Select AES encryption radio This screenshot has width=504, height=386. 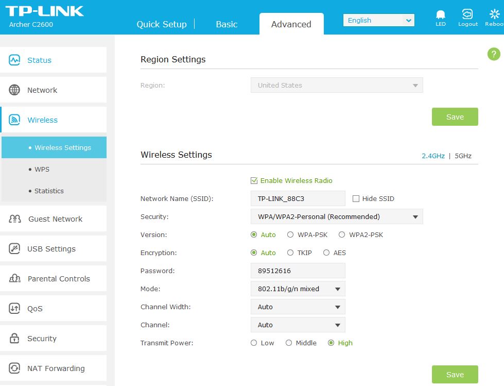click(326, 253)
